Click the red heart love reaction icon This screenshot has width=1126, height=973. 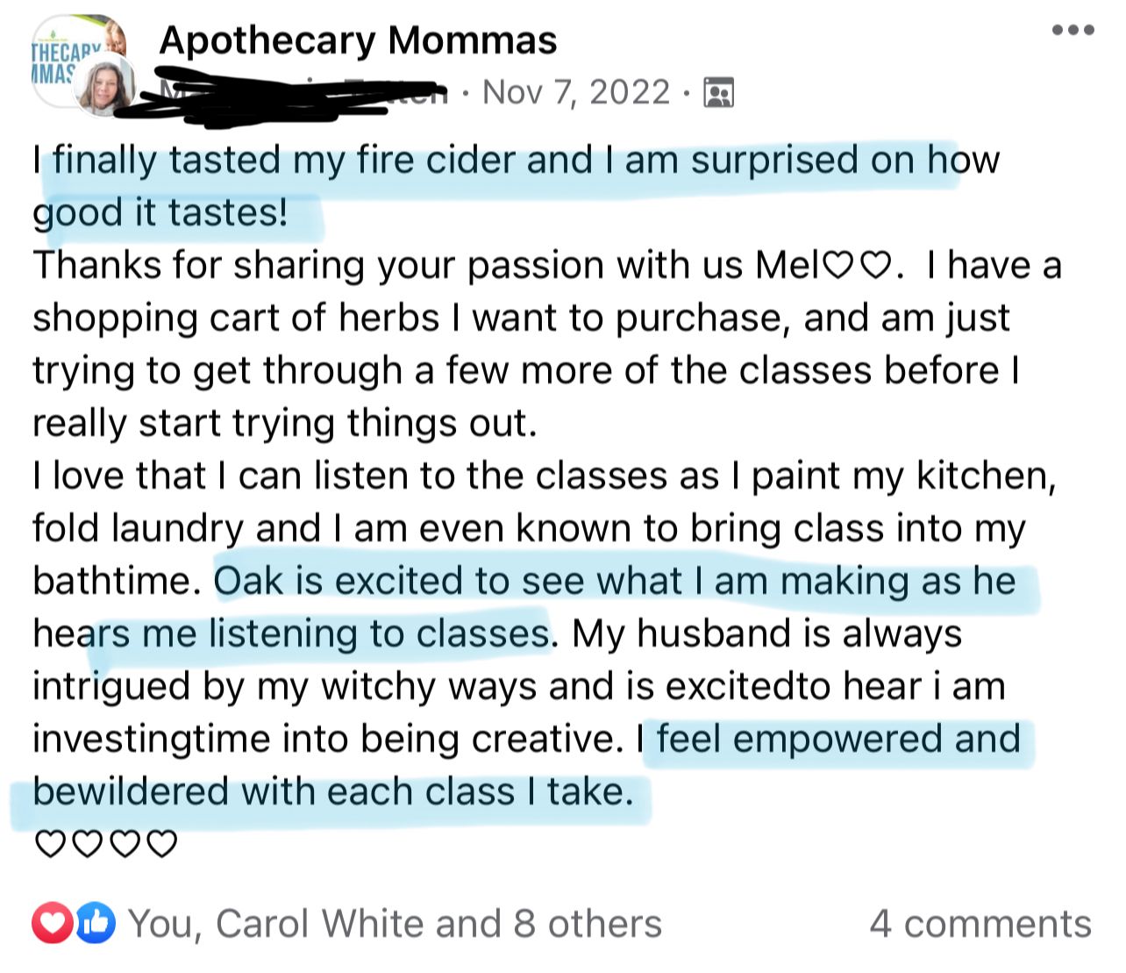coord(52,923)
